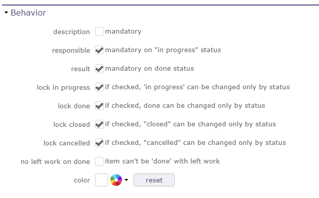This screenshot has height=198, width=319.
Task: Uncheck the responsible mandatory checkbox
Action: point(99,50)
